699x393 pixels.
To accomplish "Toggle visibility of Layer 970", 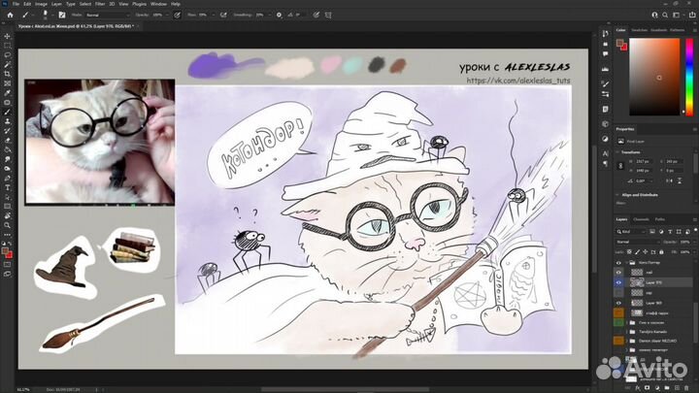I will [x=618, y=282].
